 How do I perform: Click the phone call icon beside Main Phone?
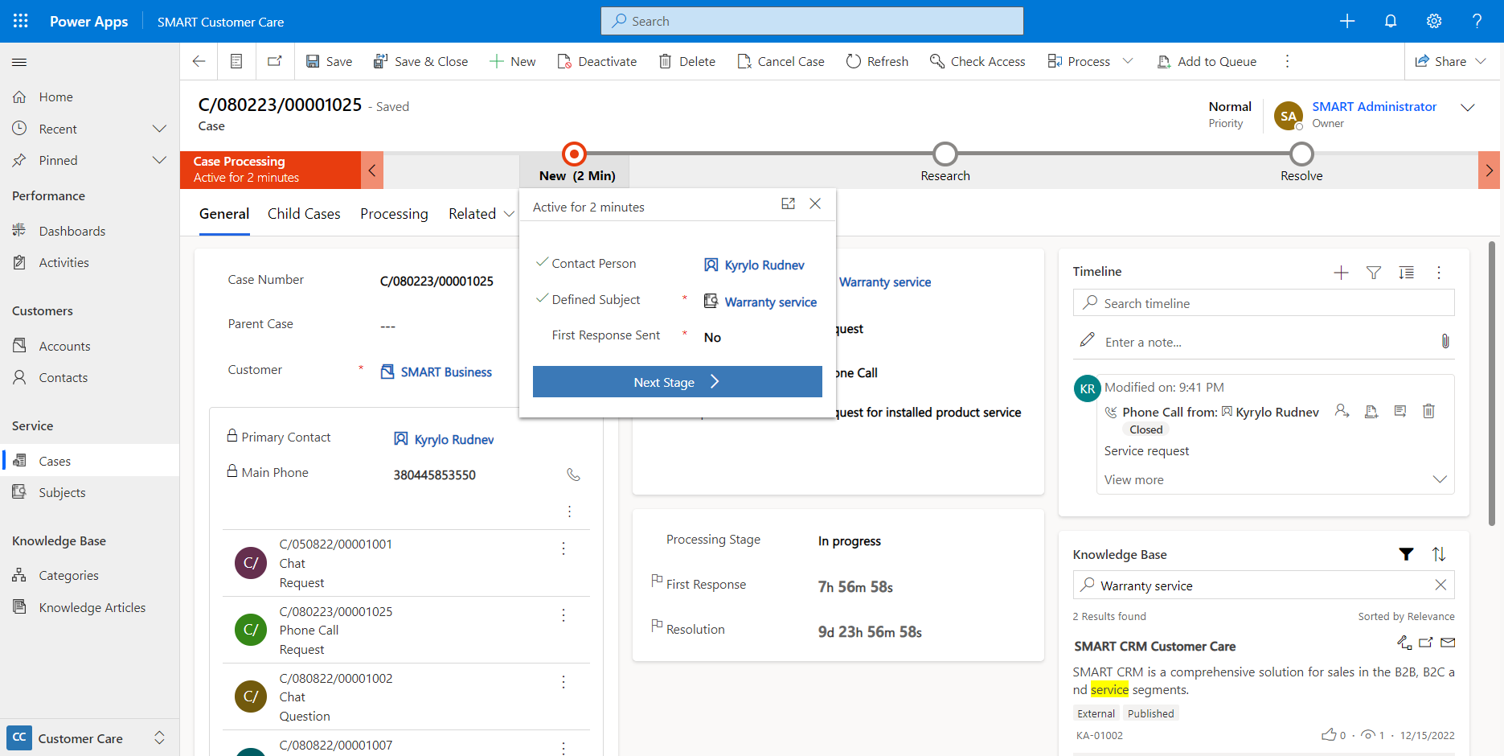click(x=573, y=475)
